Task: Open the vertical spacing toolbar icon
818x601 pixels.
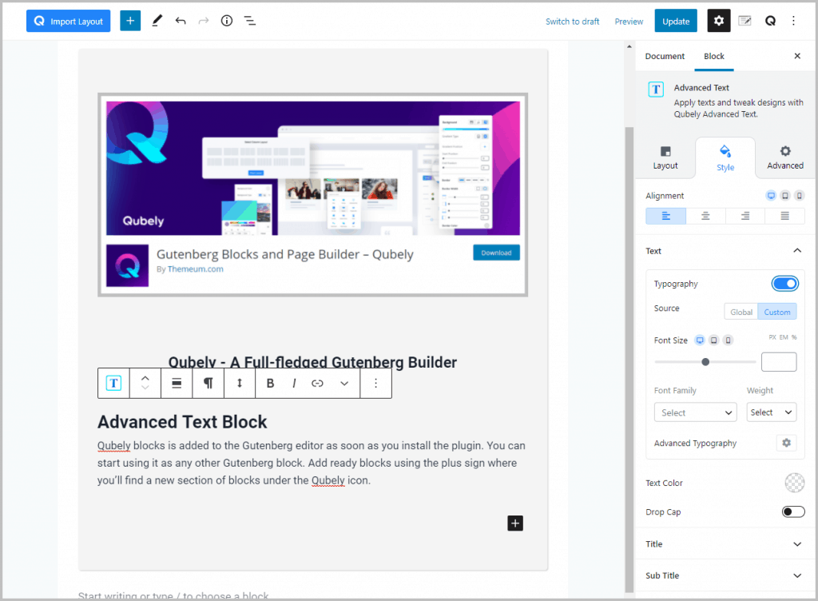Action: [x=240, y=383]
